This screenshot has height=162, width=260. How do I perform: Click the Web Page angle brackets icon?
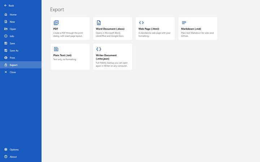pyautogui.click(x=141, y=23)
